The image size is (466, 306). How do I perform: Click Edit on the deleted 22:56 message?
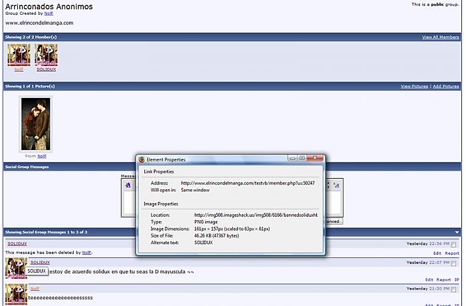(x=437, y=253)
